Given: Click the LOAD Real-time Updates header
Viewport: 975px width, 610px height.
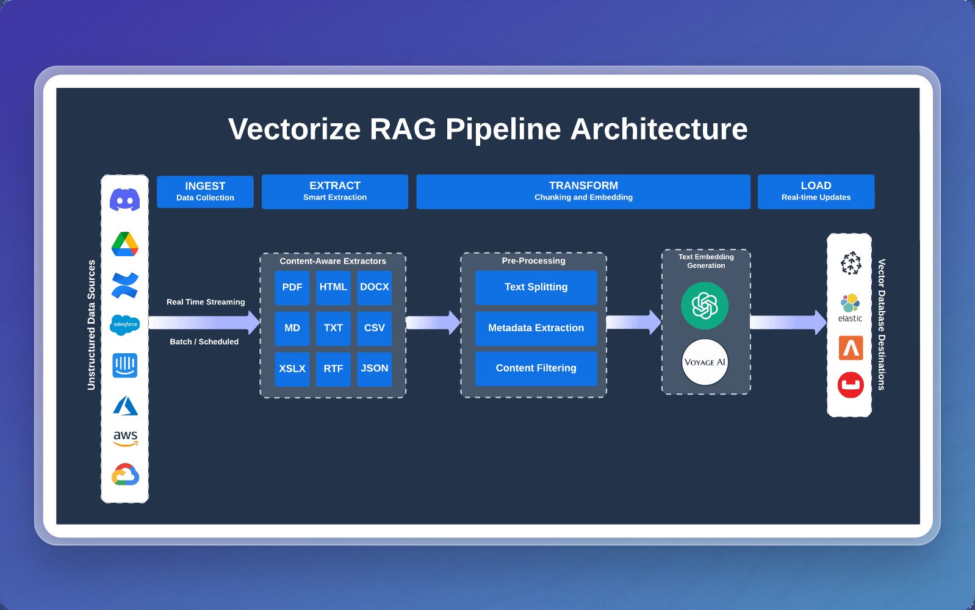Looking at the screenshot, I should (x=816, y=192).
